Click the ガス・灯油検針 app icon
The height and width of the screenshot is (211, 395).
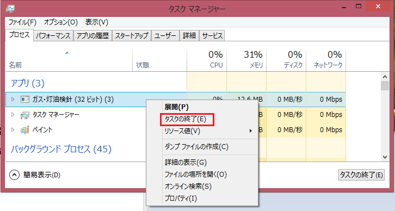[25, 100]
